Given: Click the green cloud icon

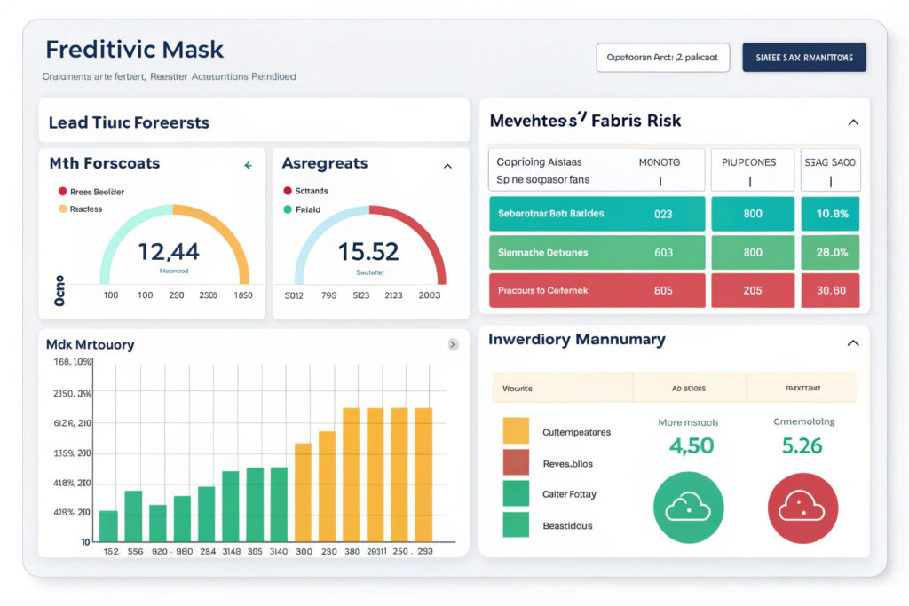Looking at the screenshot, I should (x=688, y=508).
